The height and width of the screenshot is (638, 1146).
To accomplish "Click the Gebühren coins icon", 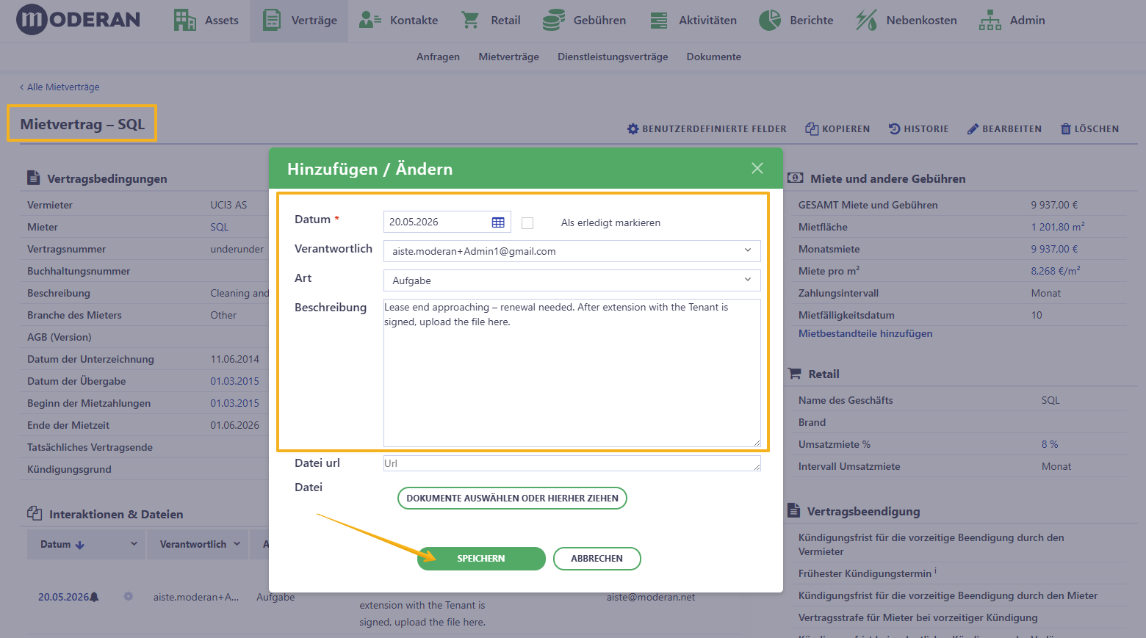I will pyautogui.click(x=553, y=20).
